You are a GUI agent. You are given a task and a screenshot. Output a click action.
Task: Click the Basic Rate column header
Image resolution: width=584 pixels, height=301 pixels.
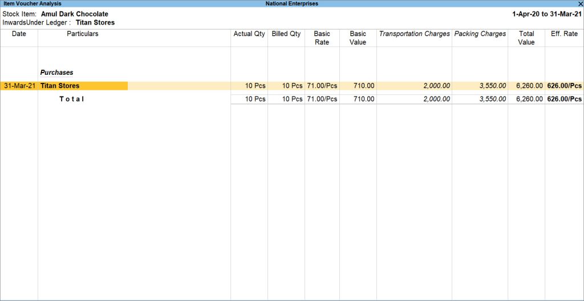coord(322,38)
